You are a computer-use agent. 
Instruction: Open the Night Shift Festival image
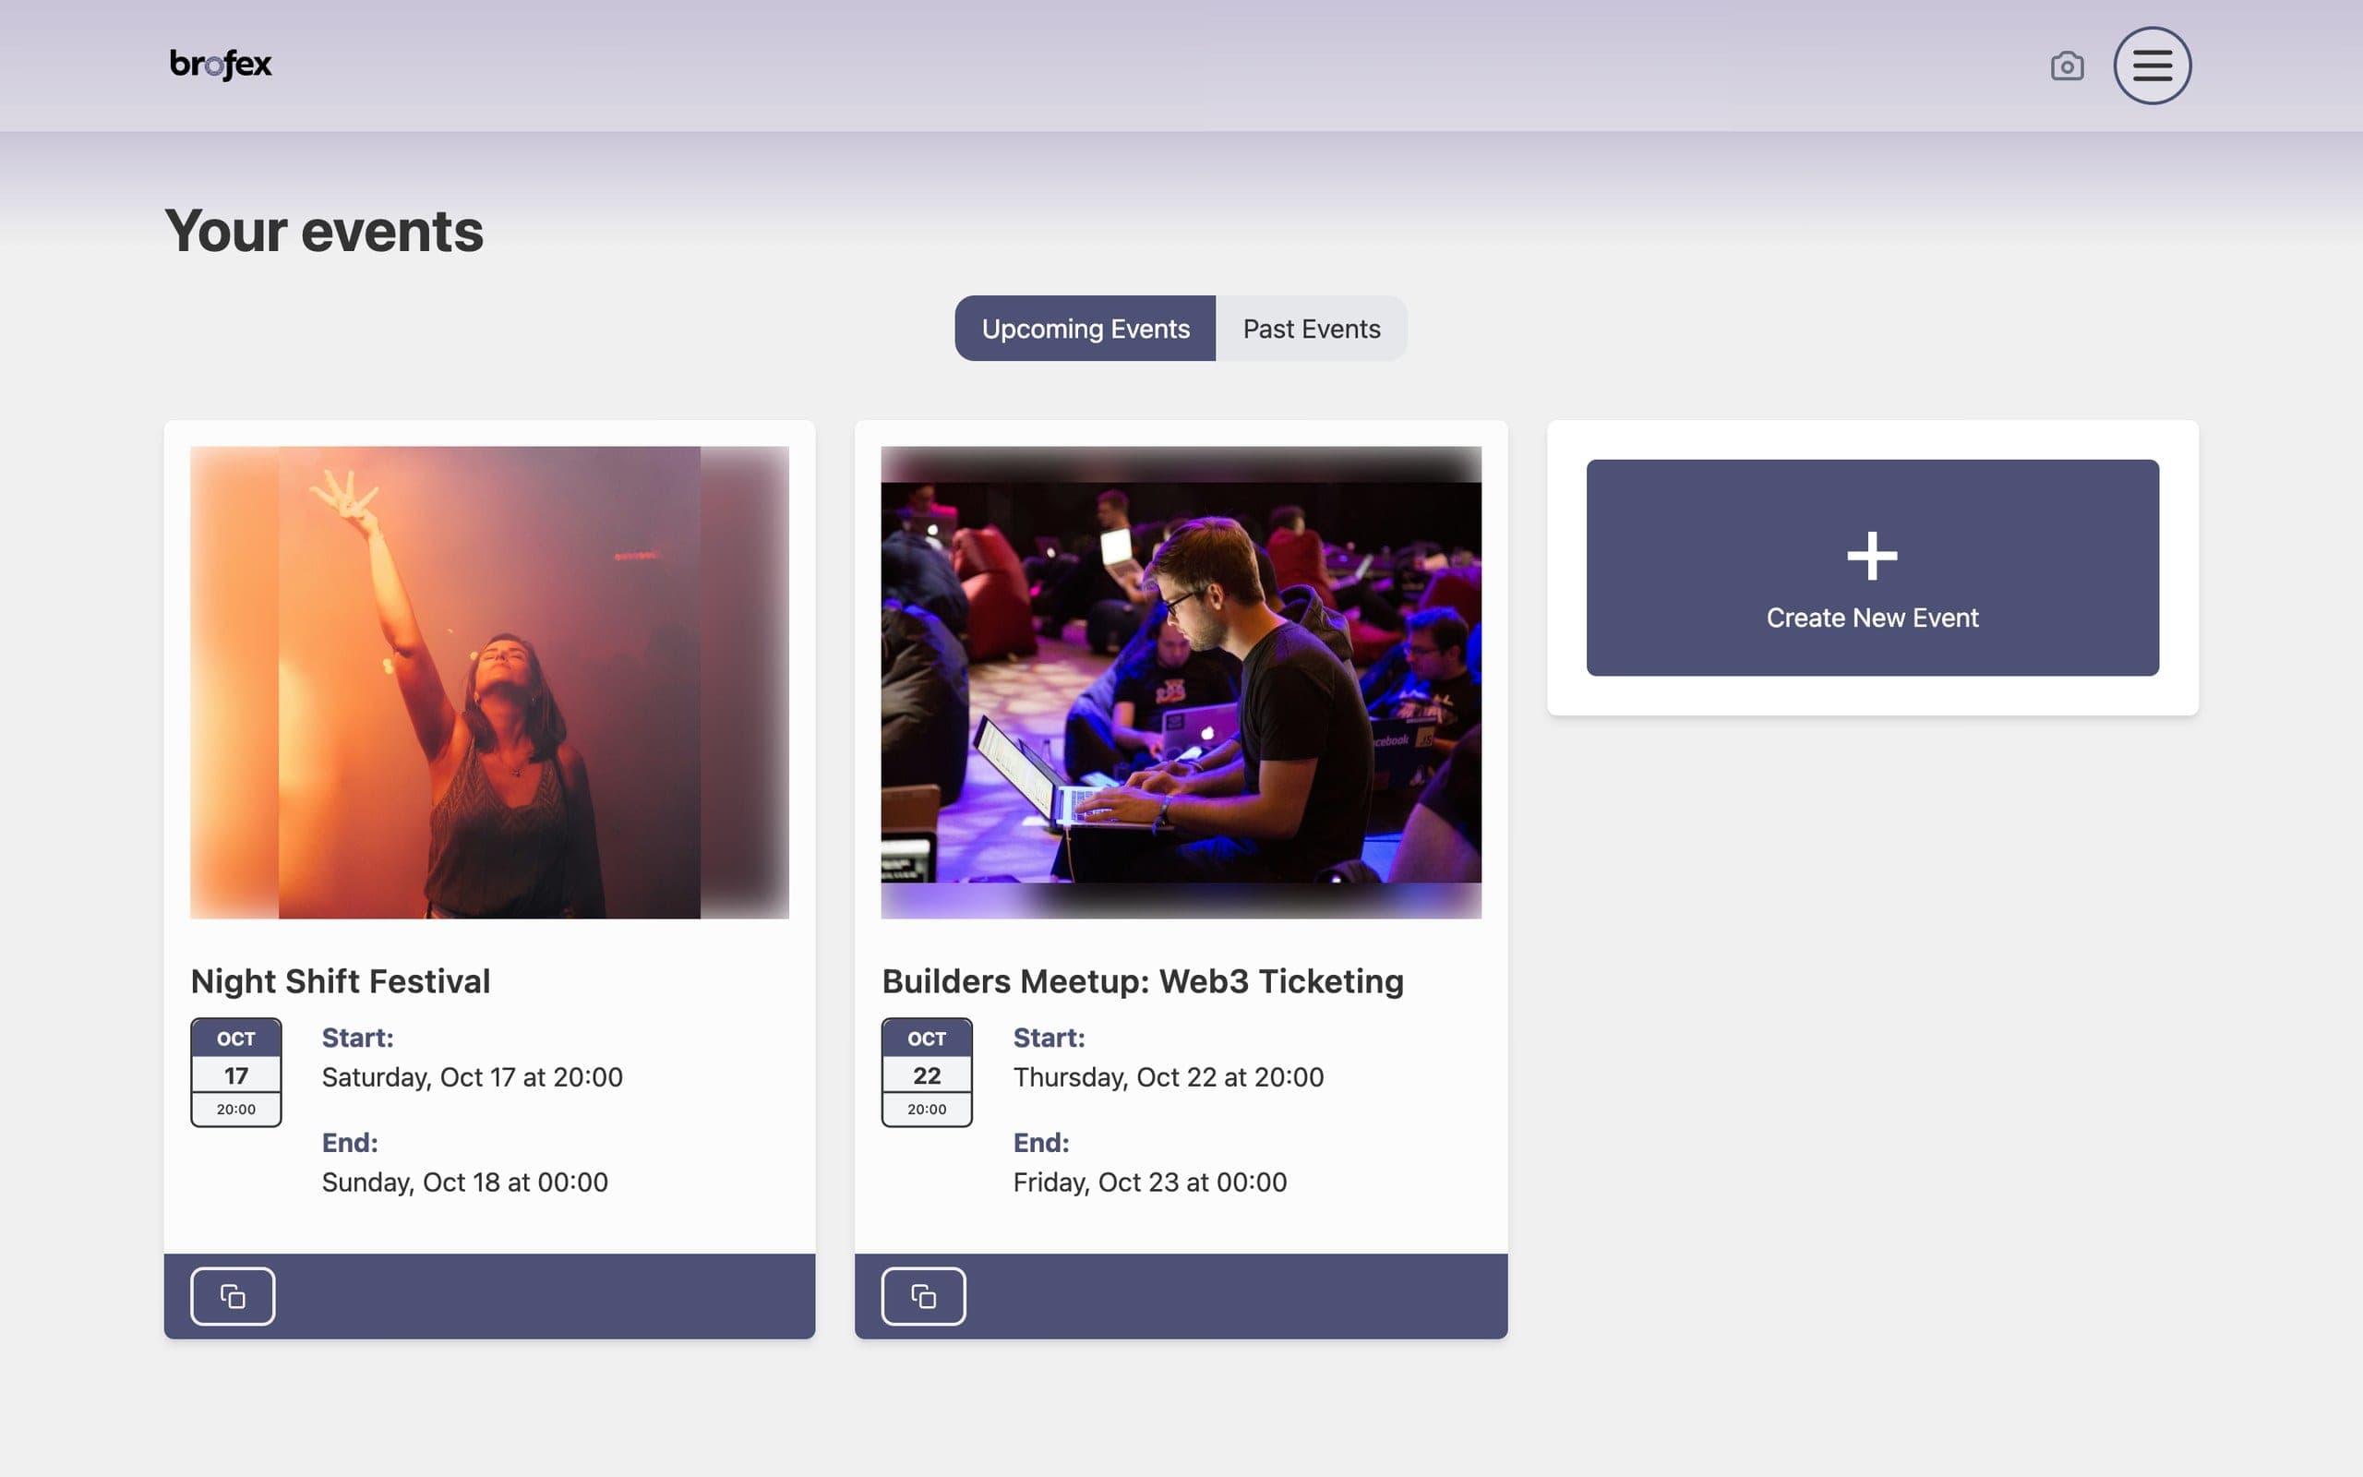click(489, 682)
